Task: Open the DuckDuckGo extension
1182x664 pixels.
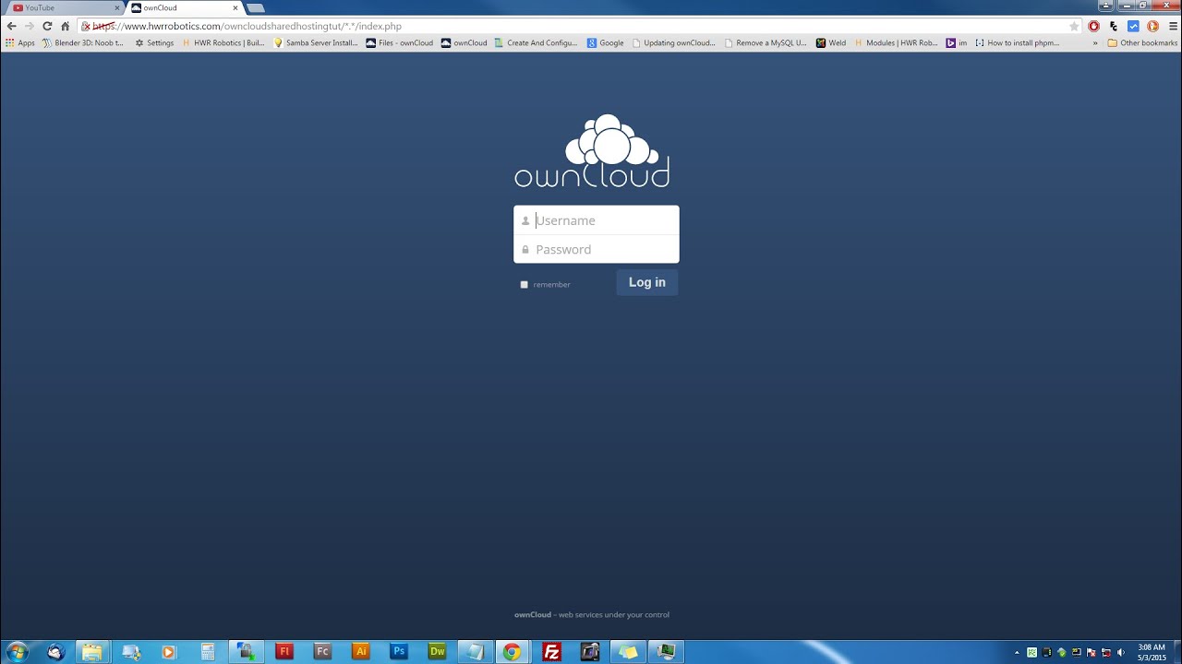Action: point(1152,27)
